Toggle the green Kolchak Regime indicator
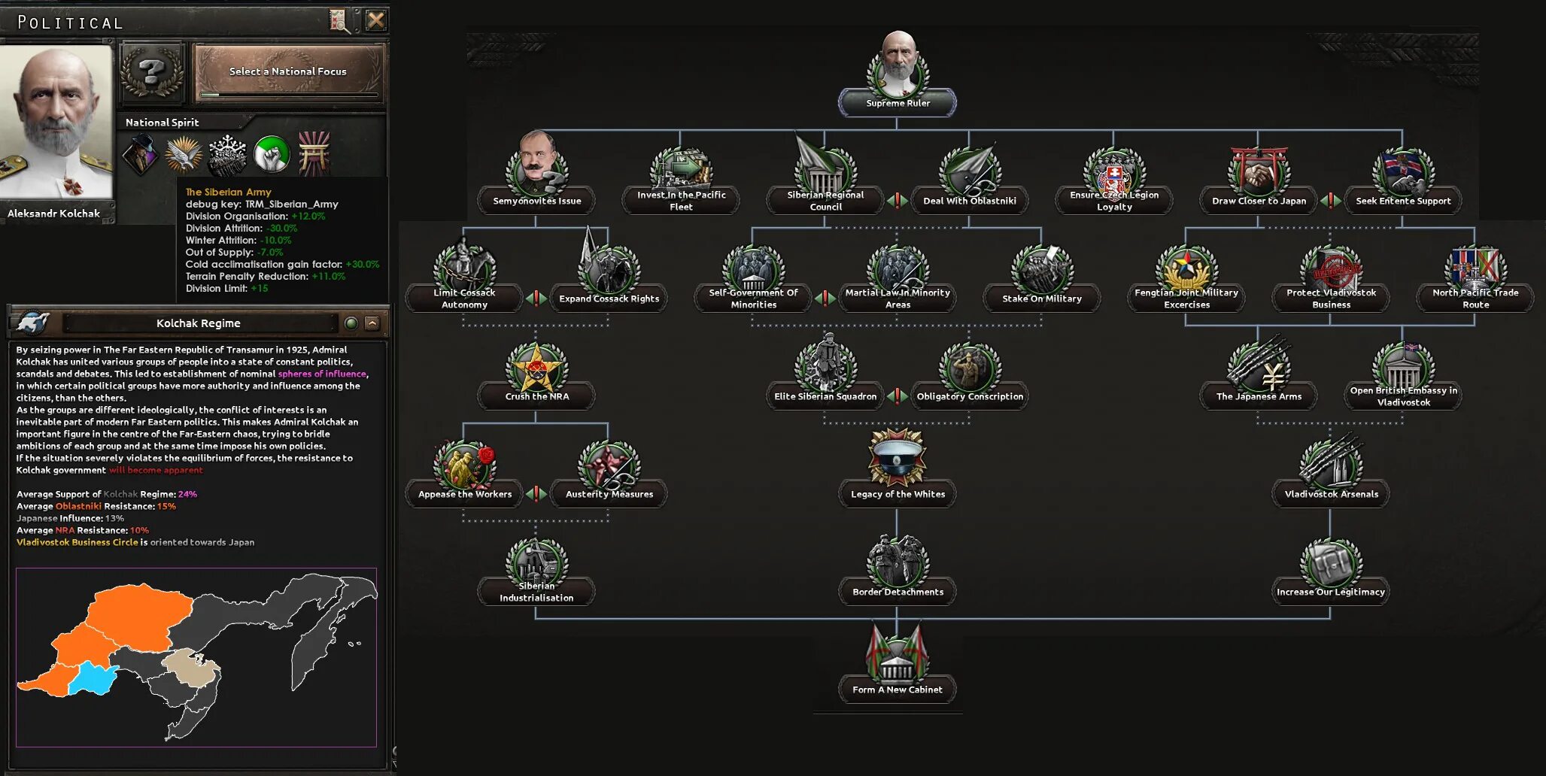This screenshot has width=1546, height=776. click(x=351, y=323)
